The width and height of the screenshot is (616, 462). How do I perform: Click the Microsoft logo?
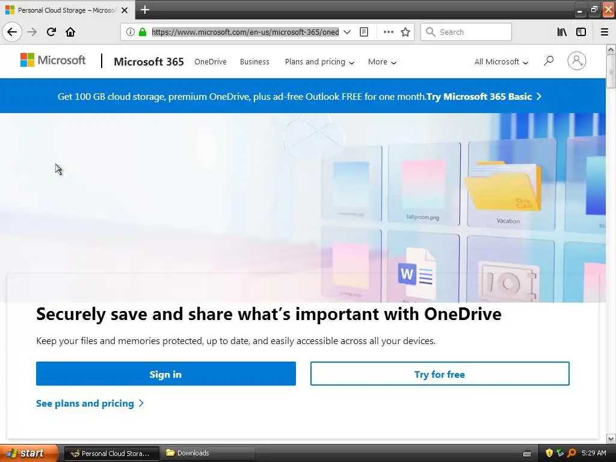click(x=53, y=60)
